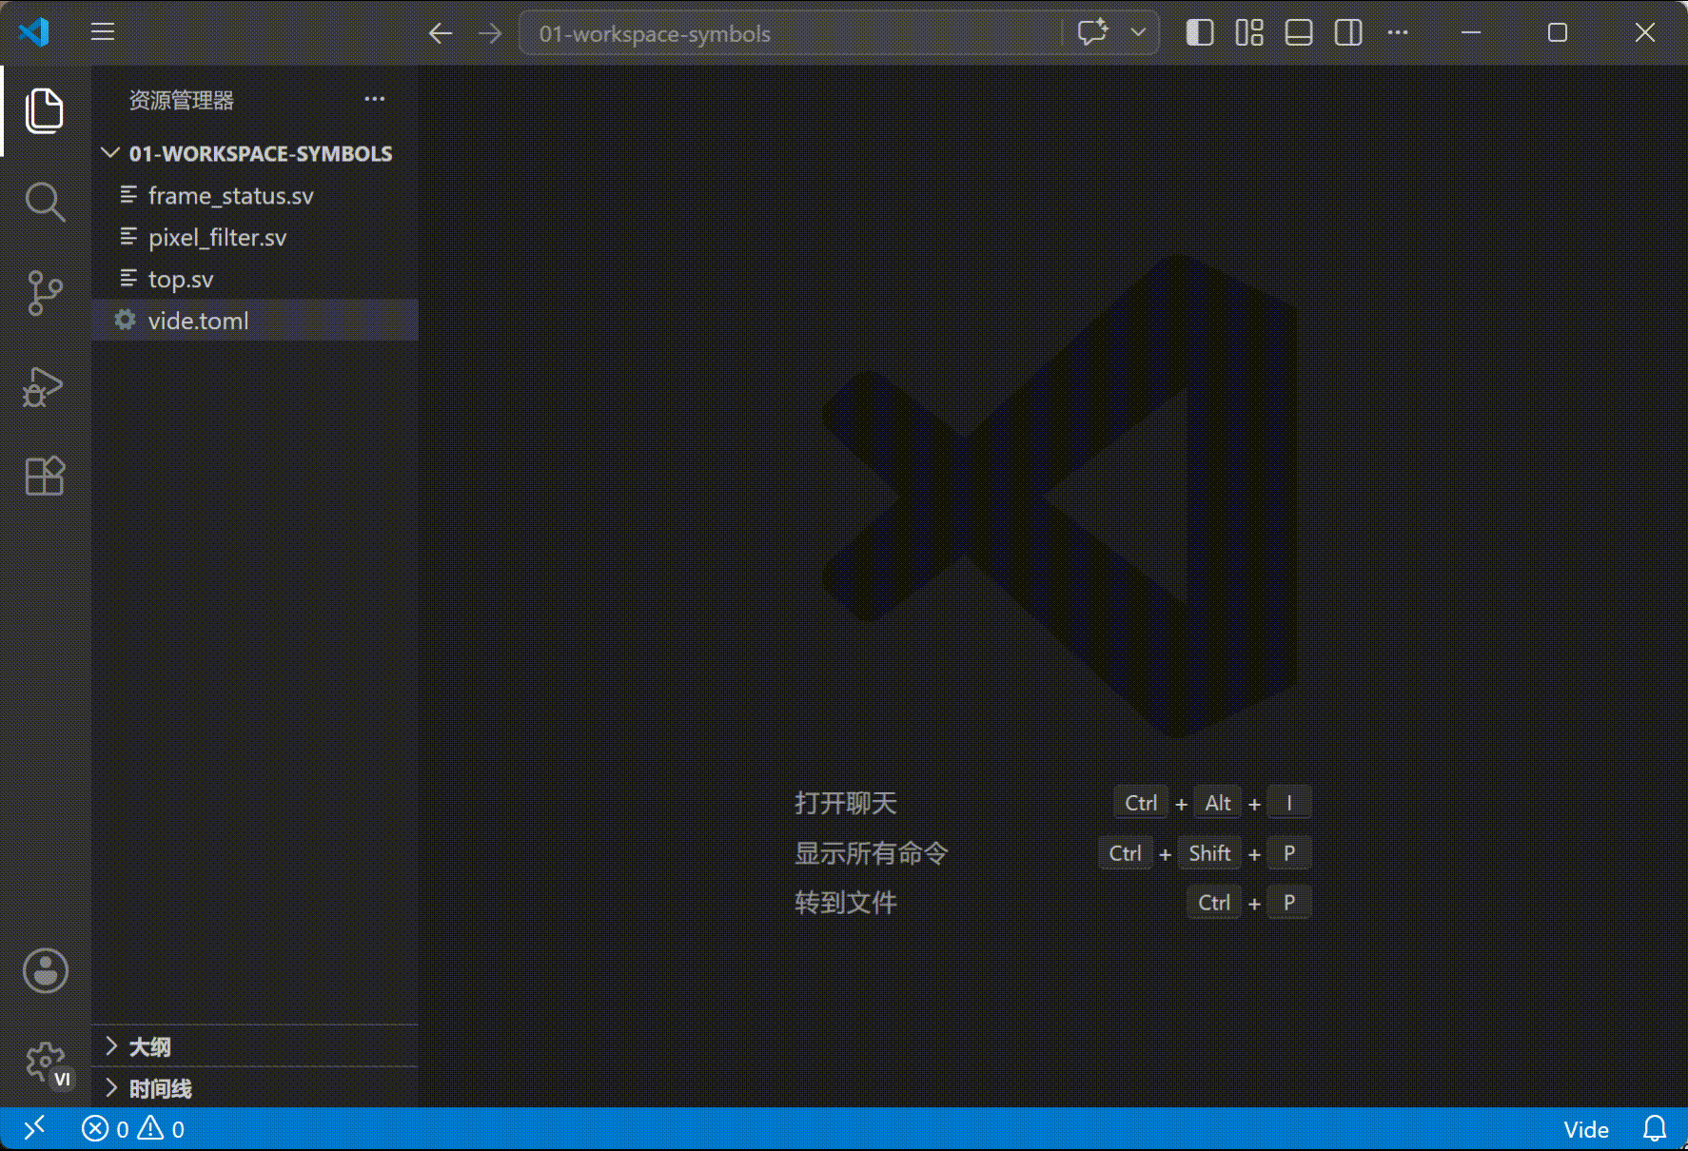The height and width of the screenshot is (1151, 1688).
Task: Click the vide.toml gear file icon
Action: [x=125, y=320]
